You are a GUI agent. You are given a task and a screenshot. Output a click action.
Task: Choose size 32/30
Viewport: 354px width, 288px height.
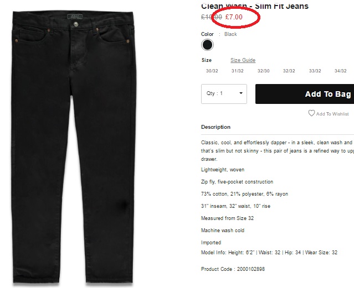coord(263,71)
